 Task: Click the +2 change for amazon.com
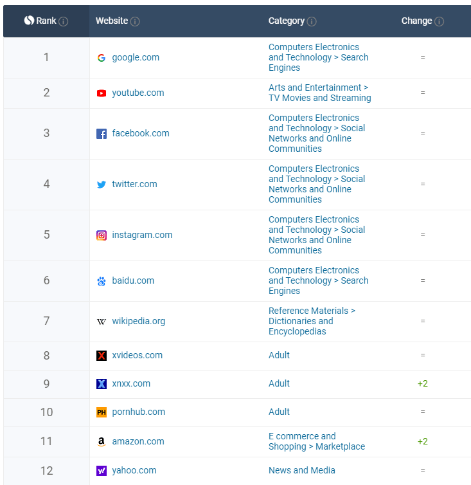(x=422, y=441)
